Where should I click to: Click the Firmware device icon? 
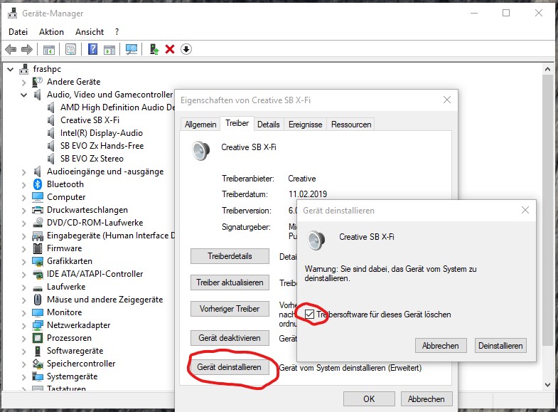click(x=38, y=248)
